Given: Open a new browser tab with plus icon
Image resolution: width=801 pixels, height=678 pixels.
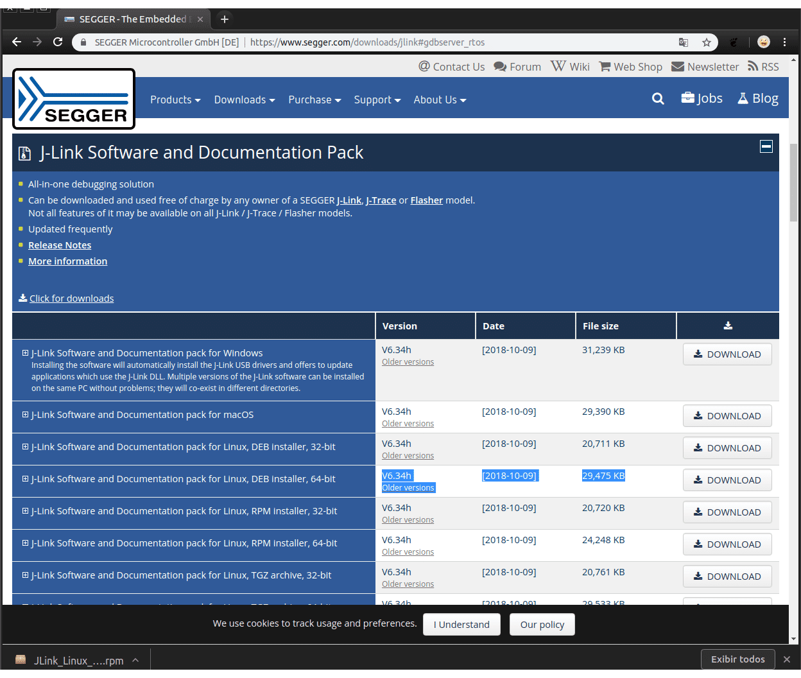Looking at the screenshot, I should pyautogui.click(x=225, y=19).
